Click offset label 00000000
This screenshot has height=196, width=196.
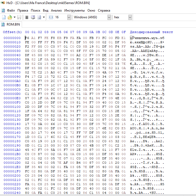[x=12, y=38]
